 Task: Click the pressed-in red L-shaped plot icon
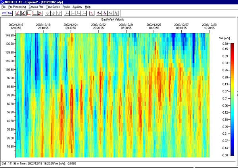[x=29, y=13]
